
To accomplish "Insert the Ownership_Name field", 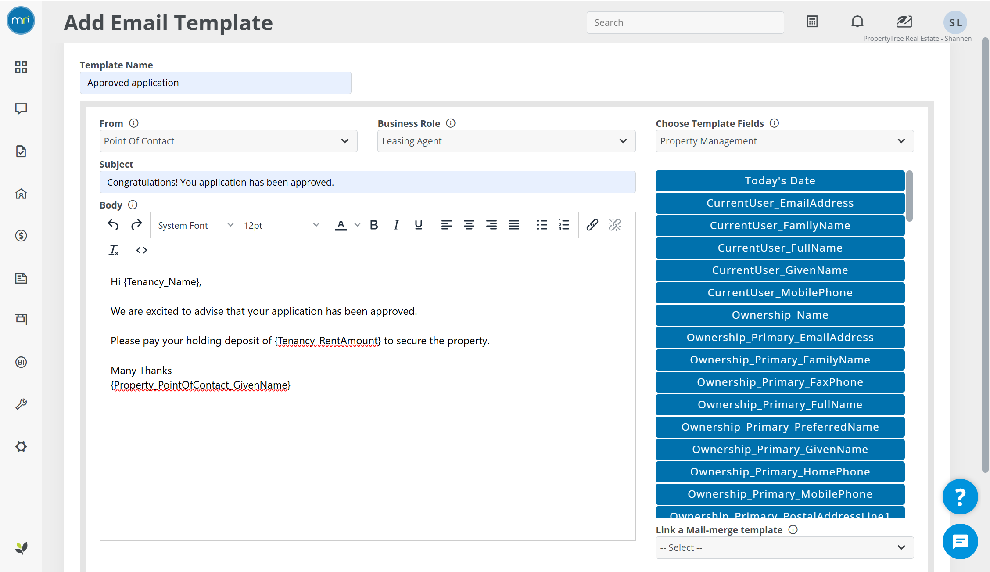I will [x=780, y=315].
